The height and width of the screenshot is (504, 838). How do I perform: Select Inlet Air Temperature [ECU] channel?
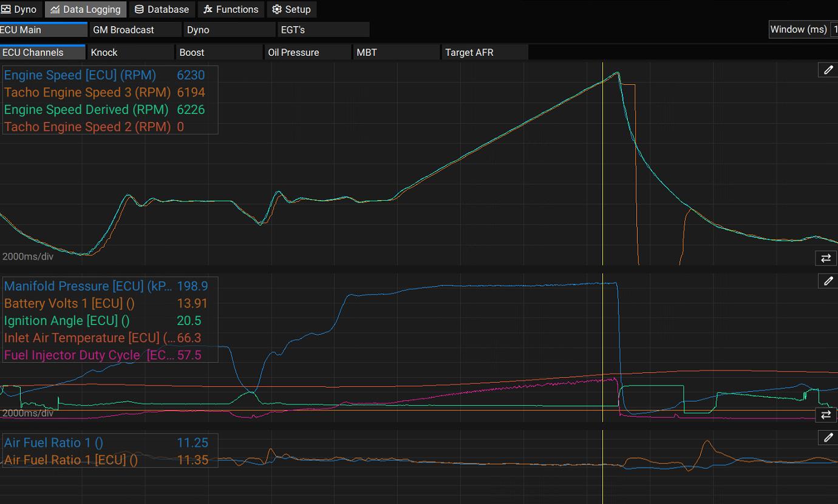[x=89, y=338]
